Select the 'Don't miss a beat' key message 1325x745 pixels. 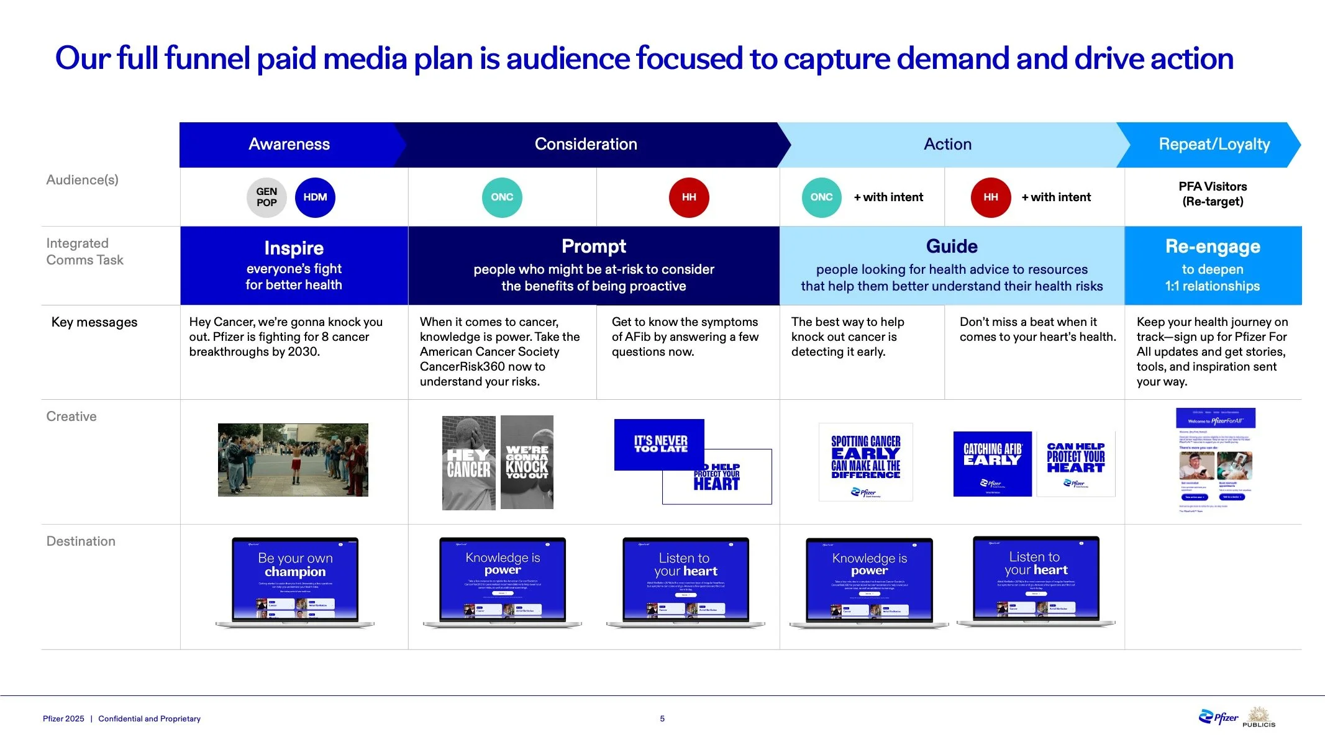click(x=1038, y=329)
